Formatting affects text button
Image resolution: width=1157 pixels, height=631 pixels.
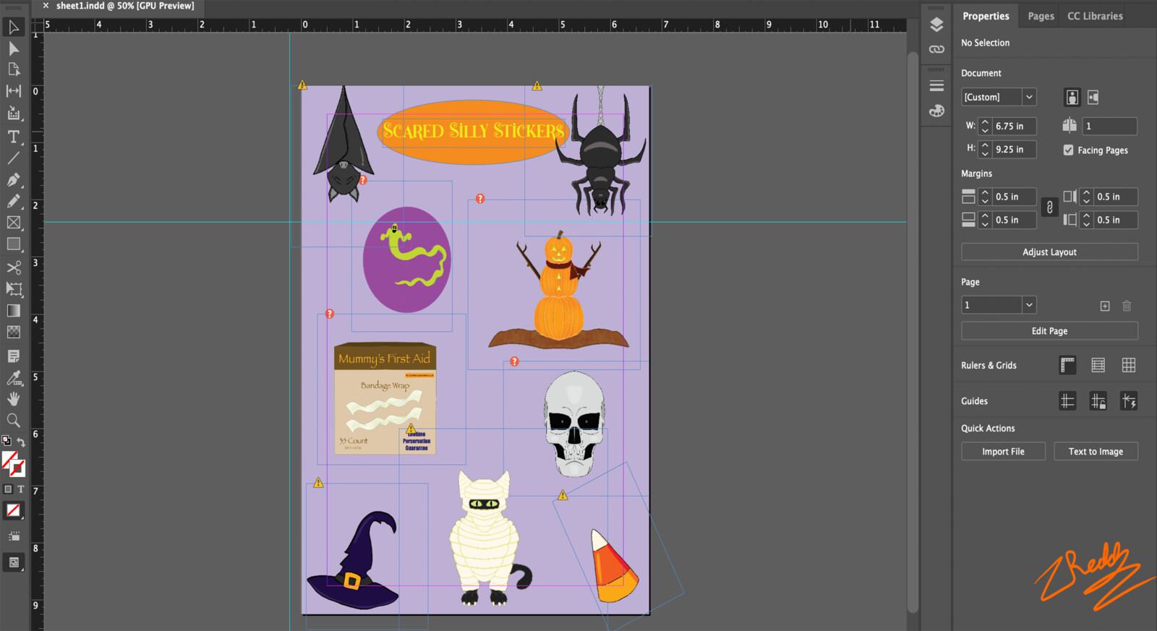tap(20, 489)
